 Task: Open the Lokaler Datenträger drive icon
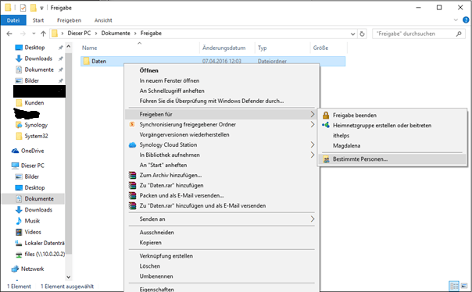(19, 243)
